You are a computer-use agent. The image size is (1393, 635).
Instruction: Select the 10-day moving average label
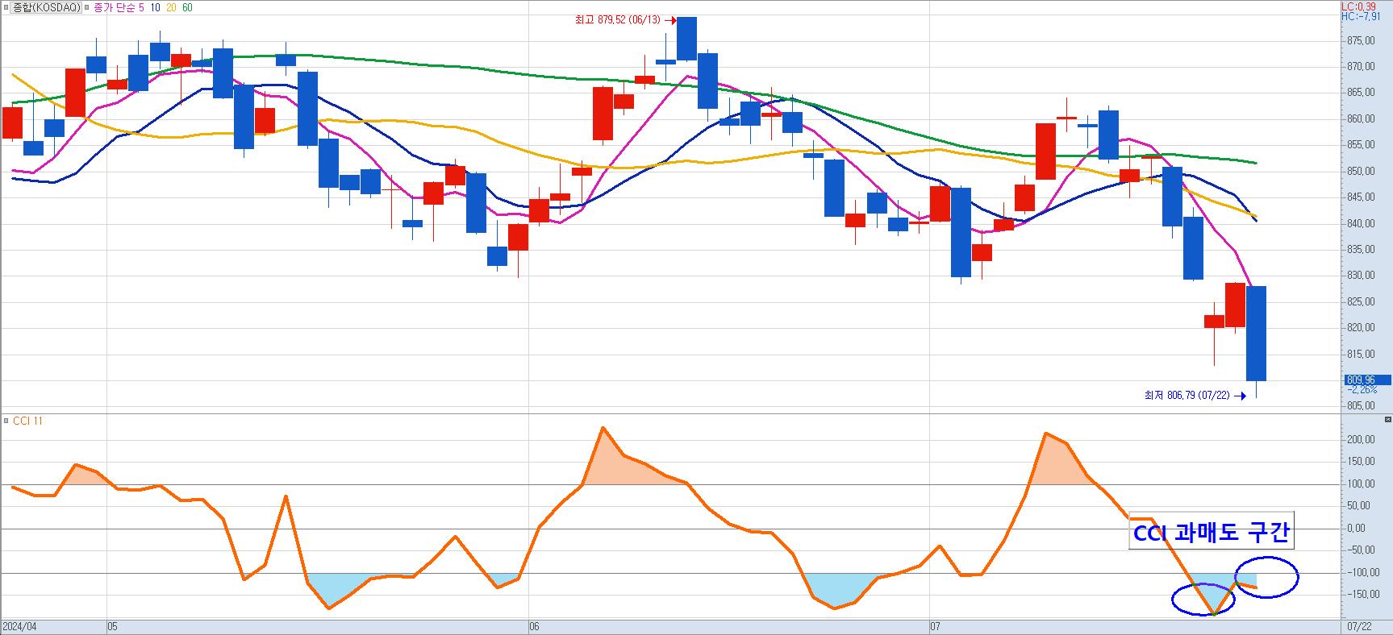[x=155, y=7]
